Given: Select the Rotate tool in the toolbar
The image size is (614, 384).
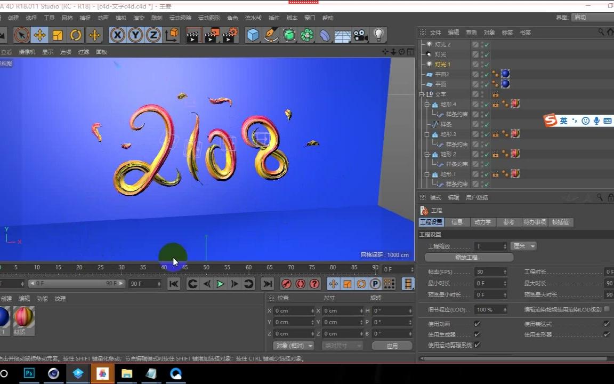Looking at the screenshot, I should 76,35.
